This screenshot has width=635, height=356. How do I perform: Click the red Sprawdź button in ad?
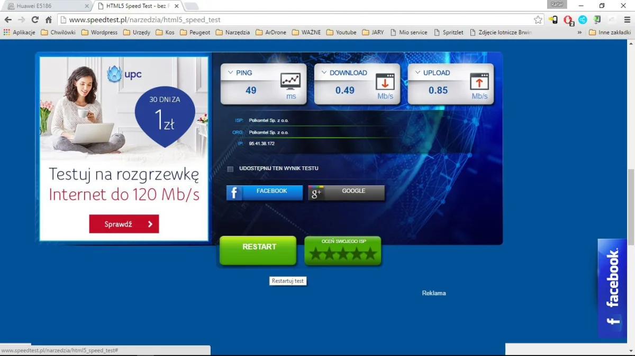pyautogui.click(x=124, y=224)
